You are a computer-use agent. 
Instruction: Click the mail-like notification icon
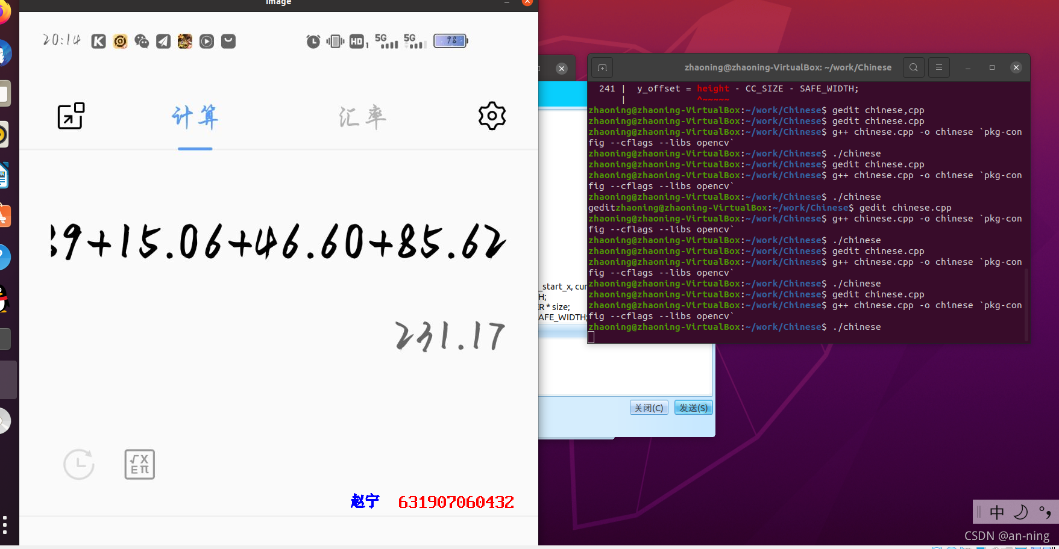[x=228, y=41]
